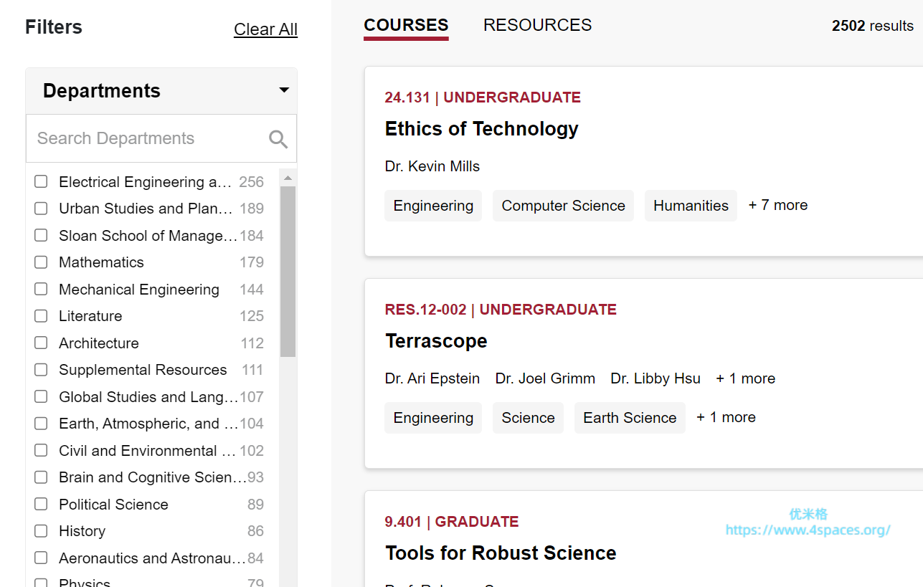
Task: Collapse the Departments filter panel arrow
Action: pos(284,90)
